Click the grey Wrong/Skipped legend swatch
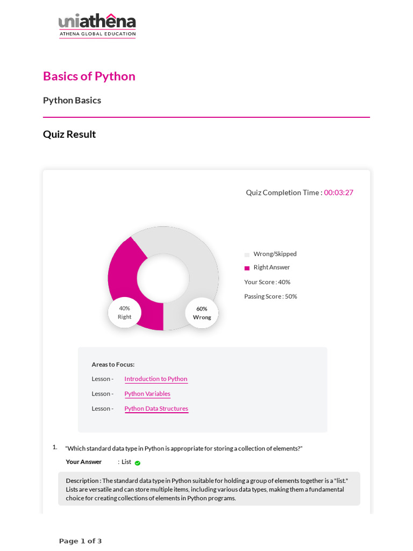Screen dimensions: 413x551 pos(247,255)
